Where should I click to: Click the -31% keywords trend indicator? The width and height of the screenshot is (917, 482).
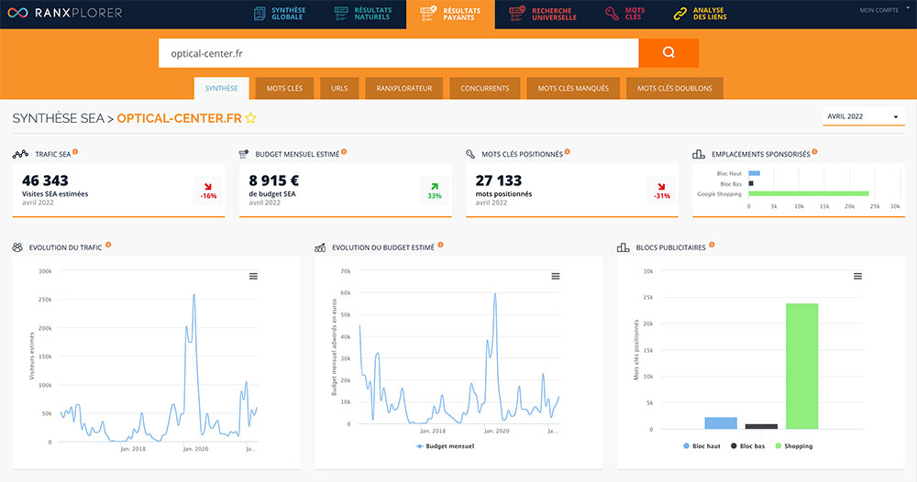click(661, 191)
